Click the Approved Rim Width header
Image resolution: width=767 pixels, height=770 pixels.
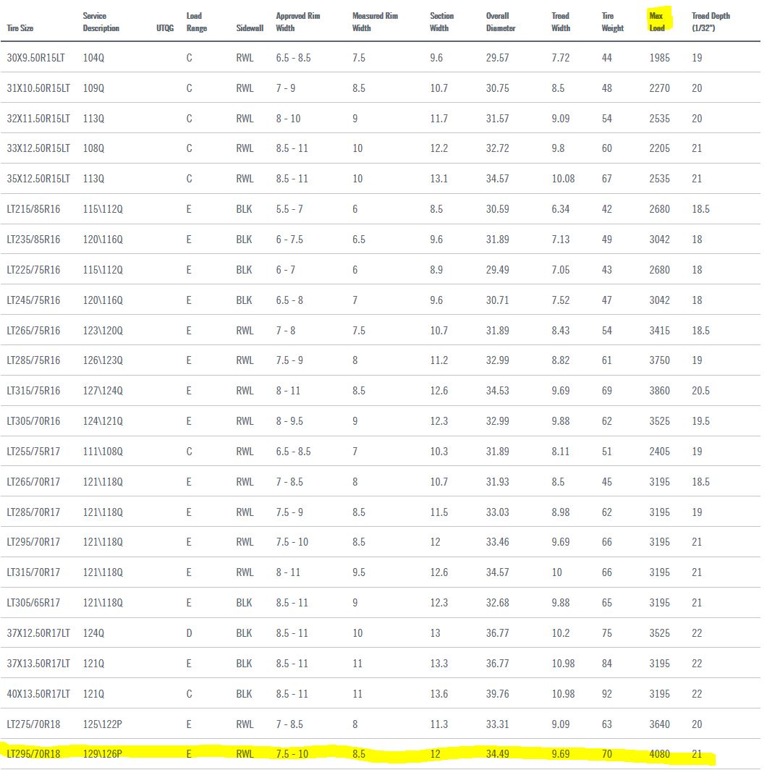click(x=300, y=22)
